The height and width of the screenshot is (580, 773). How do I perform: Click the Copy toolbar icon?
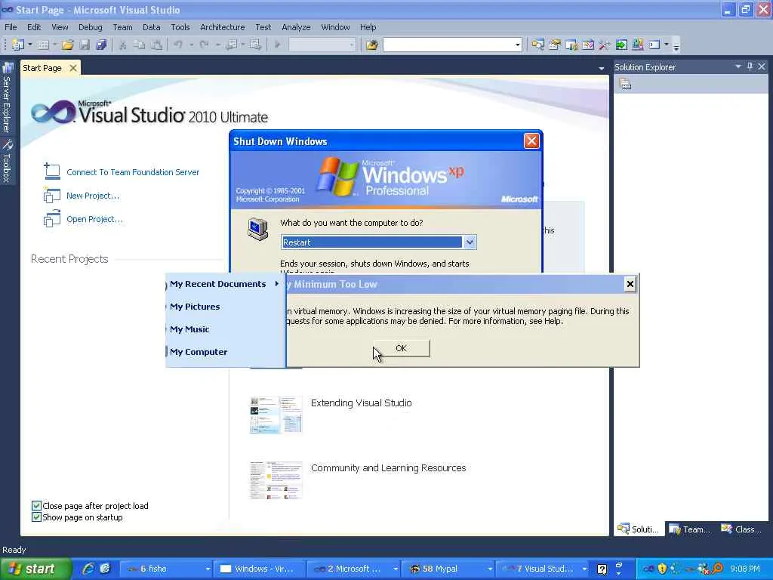pyautogui.click(x=140, y=45)
